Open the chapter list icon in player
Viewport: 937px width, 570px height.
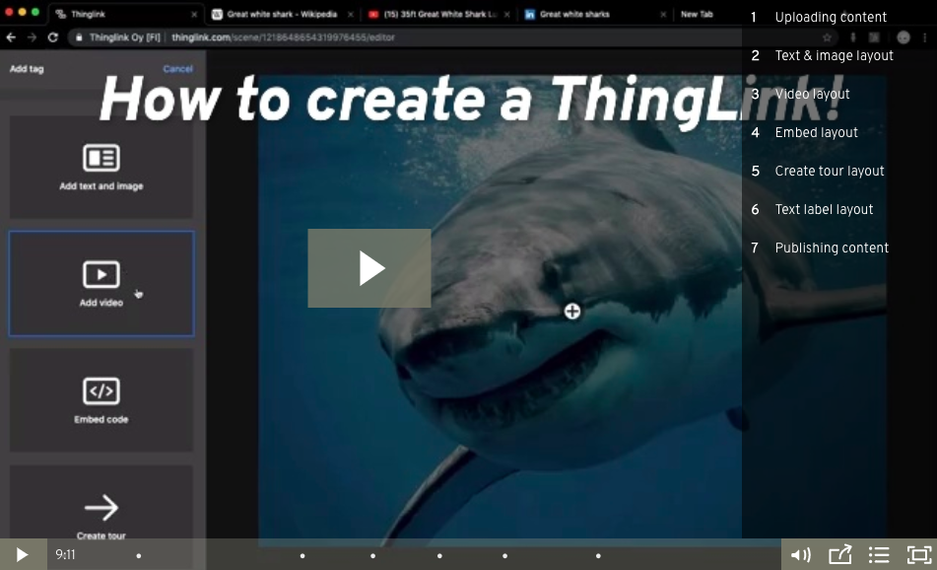878,554
